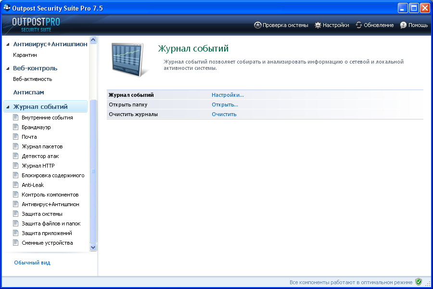
Task: Click the OUTPOSTPRO Security Suite logo
Action: (x=36, y=25)
